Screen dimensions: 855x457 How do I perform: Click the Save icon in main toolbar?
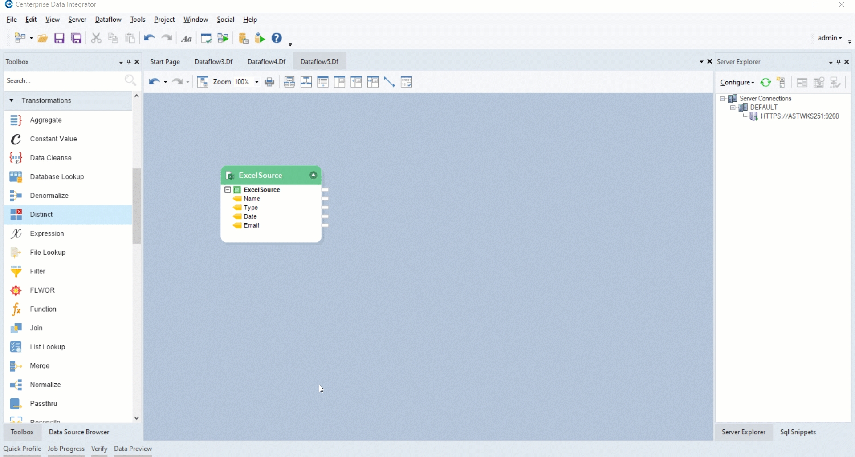point(59,38)
